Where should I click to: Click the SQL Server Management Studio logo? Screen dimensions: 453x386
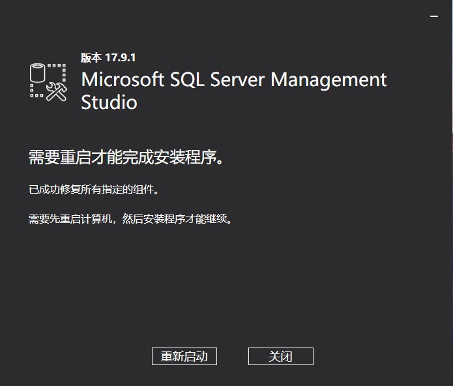click(x=49, y=81)
